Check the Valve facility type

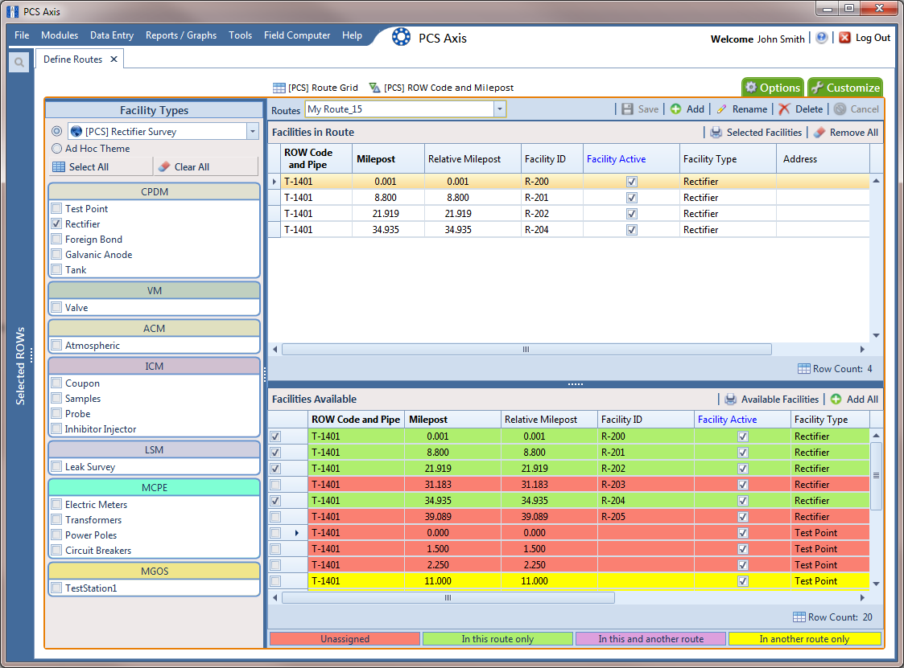pyautogui.click(x=56, y=307)
